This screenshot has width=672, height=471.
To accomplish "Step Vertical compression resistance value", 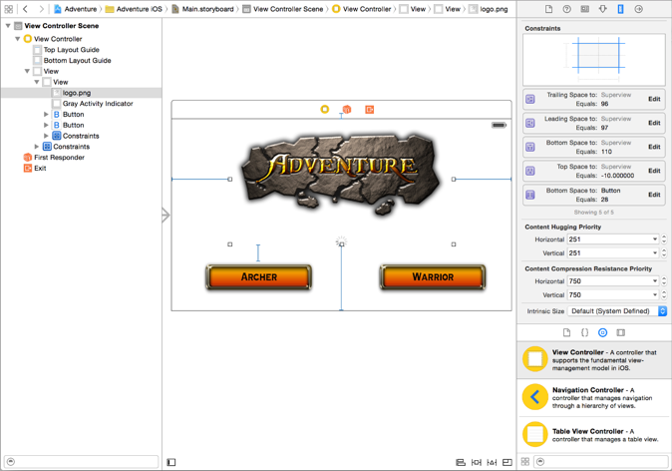I will pos(664,294).
